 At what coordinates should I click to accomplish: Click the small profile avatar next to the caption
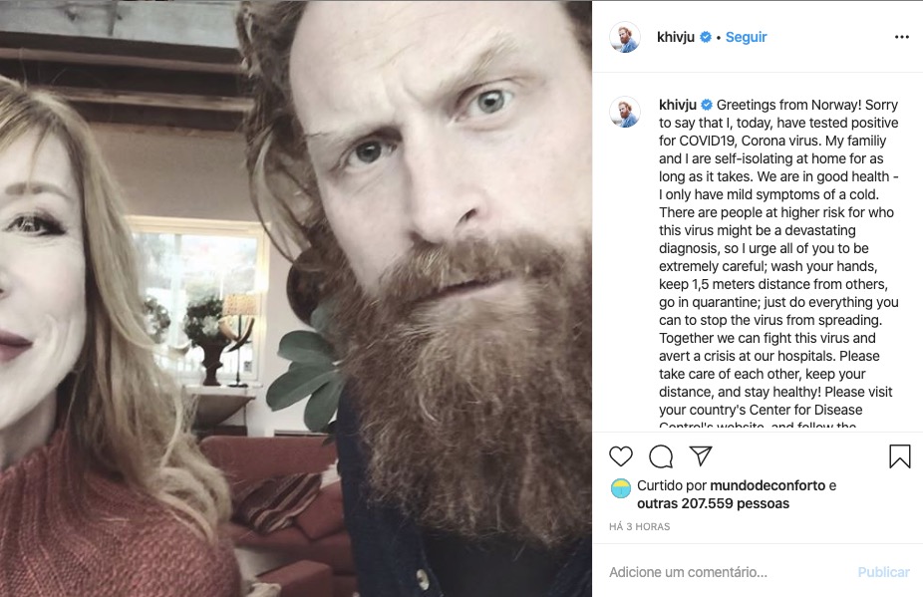point(626,110)
